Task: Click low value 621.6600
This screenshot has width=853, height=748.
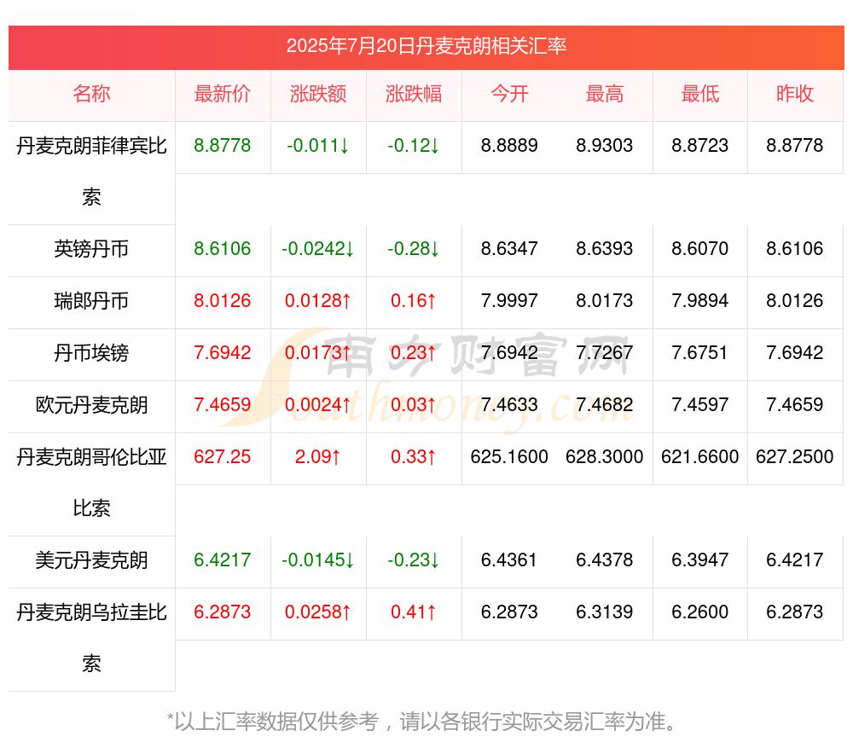Action: pos(700,457)
